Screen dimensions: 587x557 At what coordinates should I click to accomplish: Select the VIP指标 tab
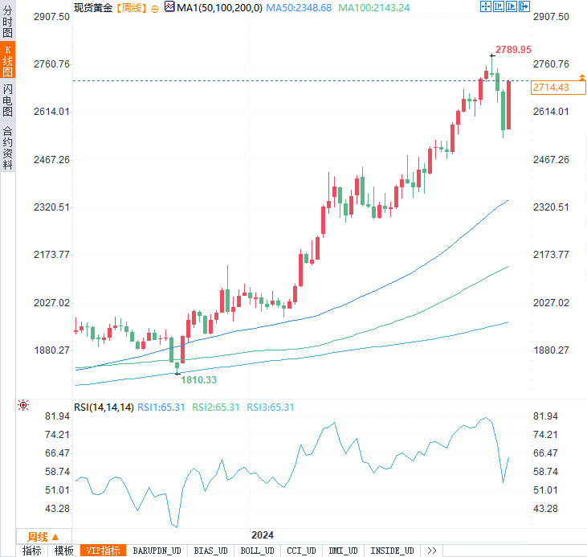103,551
